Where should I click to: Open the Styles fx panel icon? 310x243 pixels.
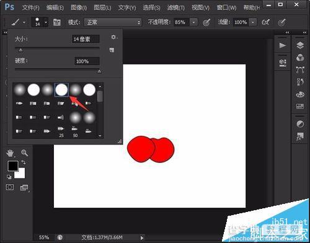(300, 136)
